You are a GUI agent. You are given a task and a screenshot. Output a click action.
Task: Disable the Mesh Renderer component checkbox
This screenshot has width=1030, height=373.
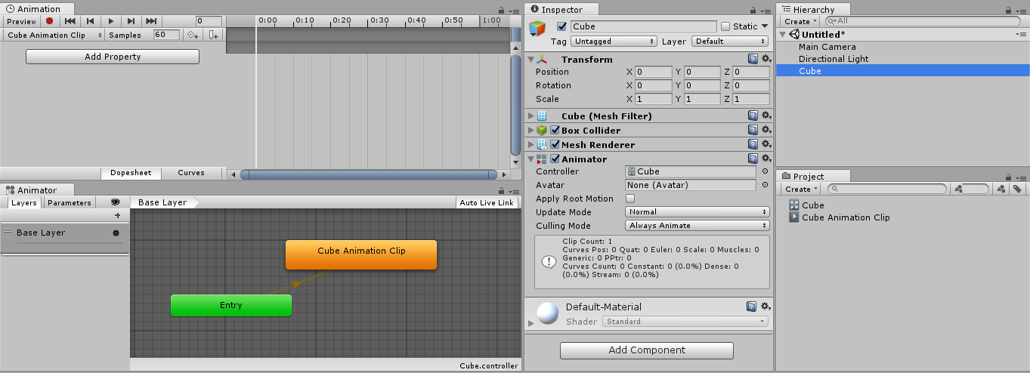click(x=555, y=145)
